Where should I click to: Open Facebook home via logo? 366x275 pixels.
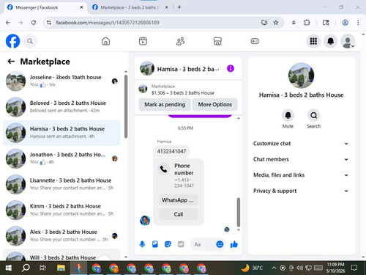click(x=12, y=41)
